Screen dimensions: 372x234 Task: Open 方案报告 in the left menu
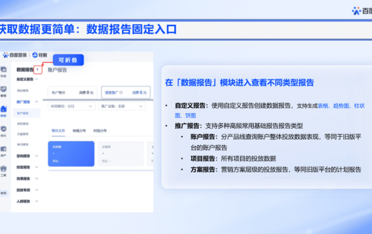[23, 134]
